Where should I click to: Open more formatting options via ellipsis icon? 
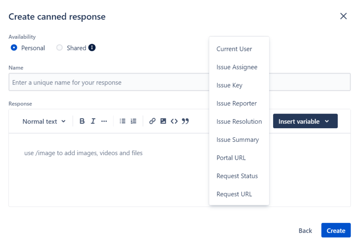coord(104,121)
